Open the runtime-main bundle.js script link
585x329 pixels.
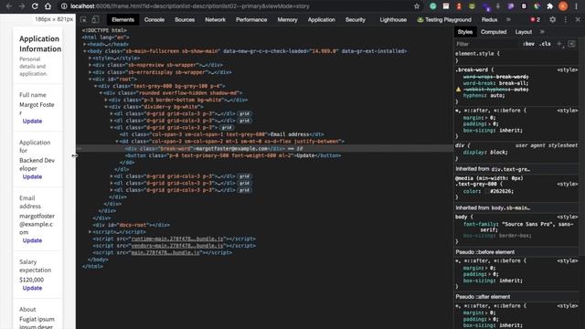pyautogui.click(x=177, y=239)
